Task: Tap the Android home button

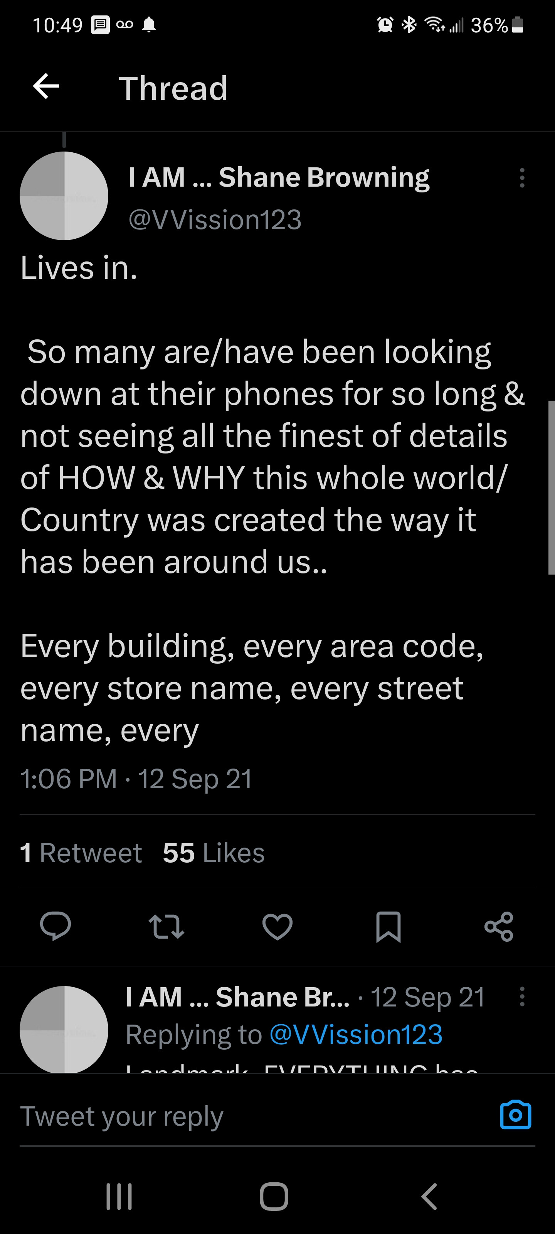Action: [274, 1196]
